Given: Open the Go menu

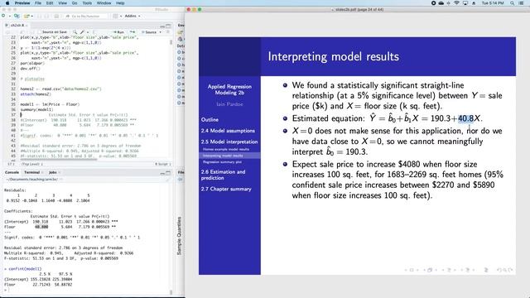Looking at the screenshot, I should pos(75,3).
